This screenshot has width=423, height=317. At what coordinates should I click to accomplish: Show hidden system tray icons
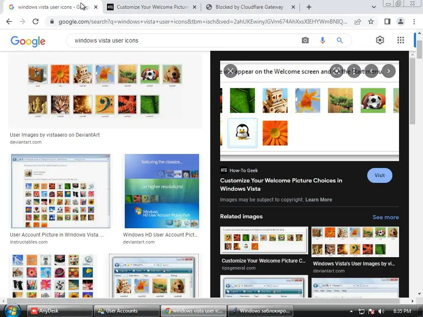(x=351, y=311)
